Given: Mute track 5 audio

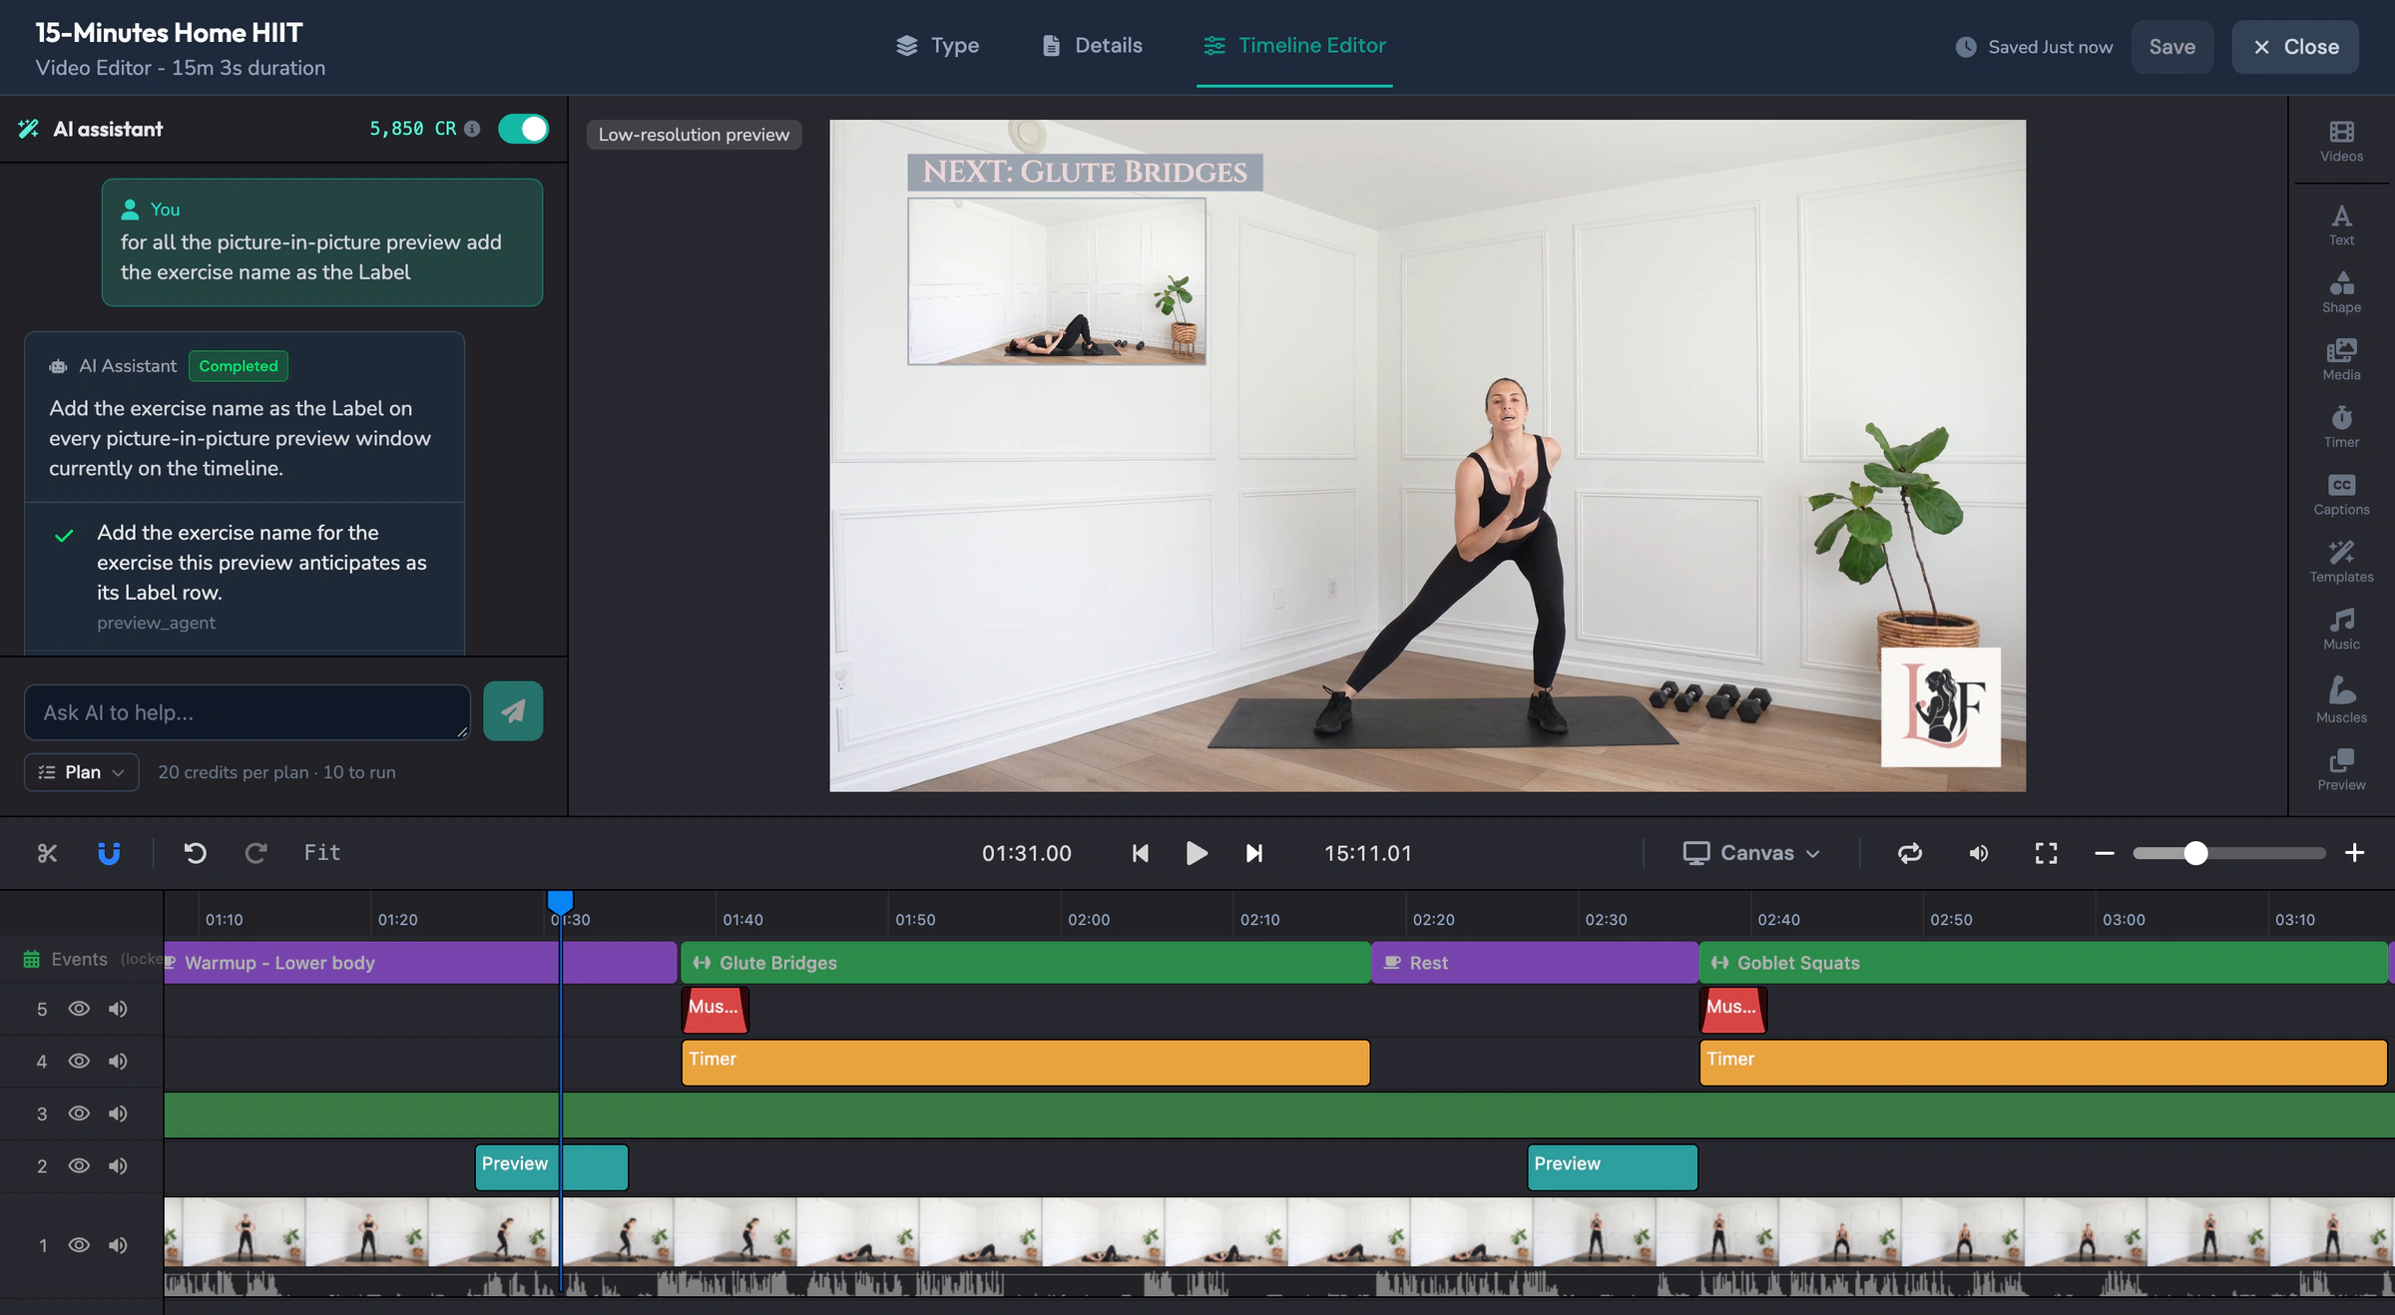Looking at the screenshot, I should (118, 1009).
